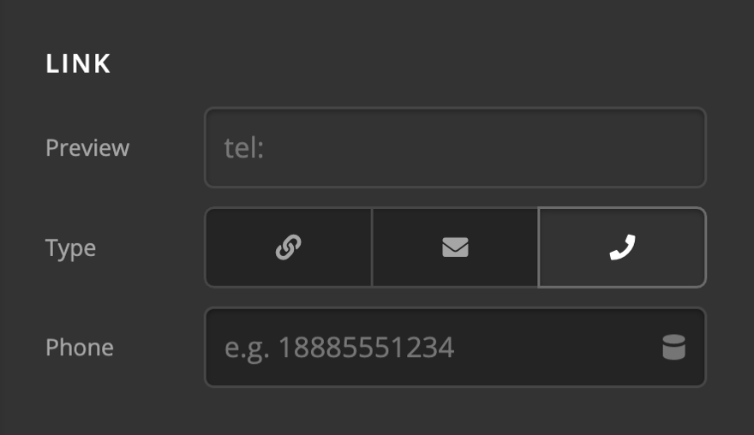Select the envelope email type icon
The width and height of the screenshot is (754, 435).
click(455, 247)
